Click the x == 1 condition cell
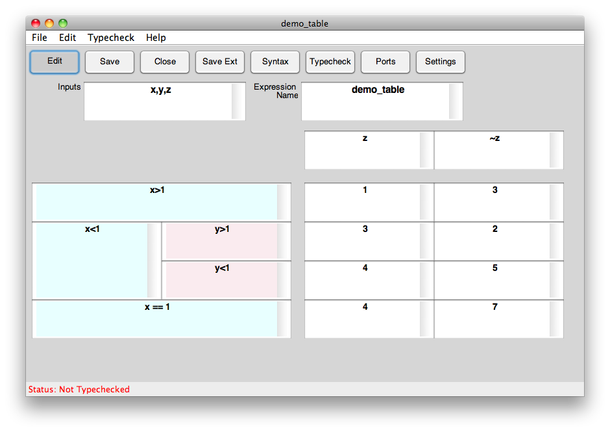 pos(156,319)
